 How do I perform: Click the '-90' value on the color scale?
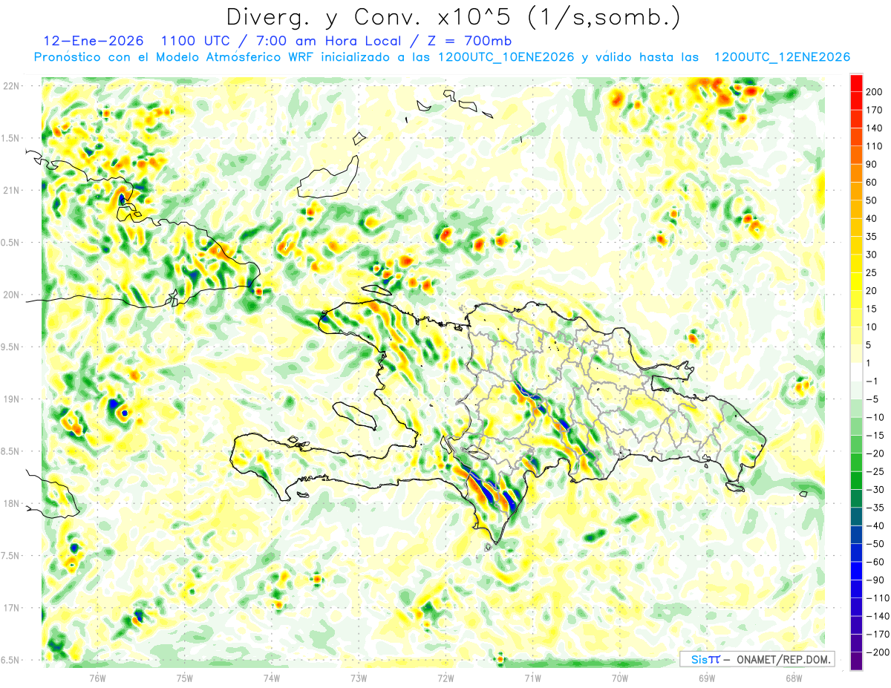coord(875,580)
